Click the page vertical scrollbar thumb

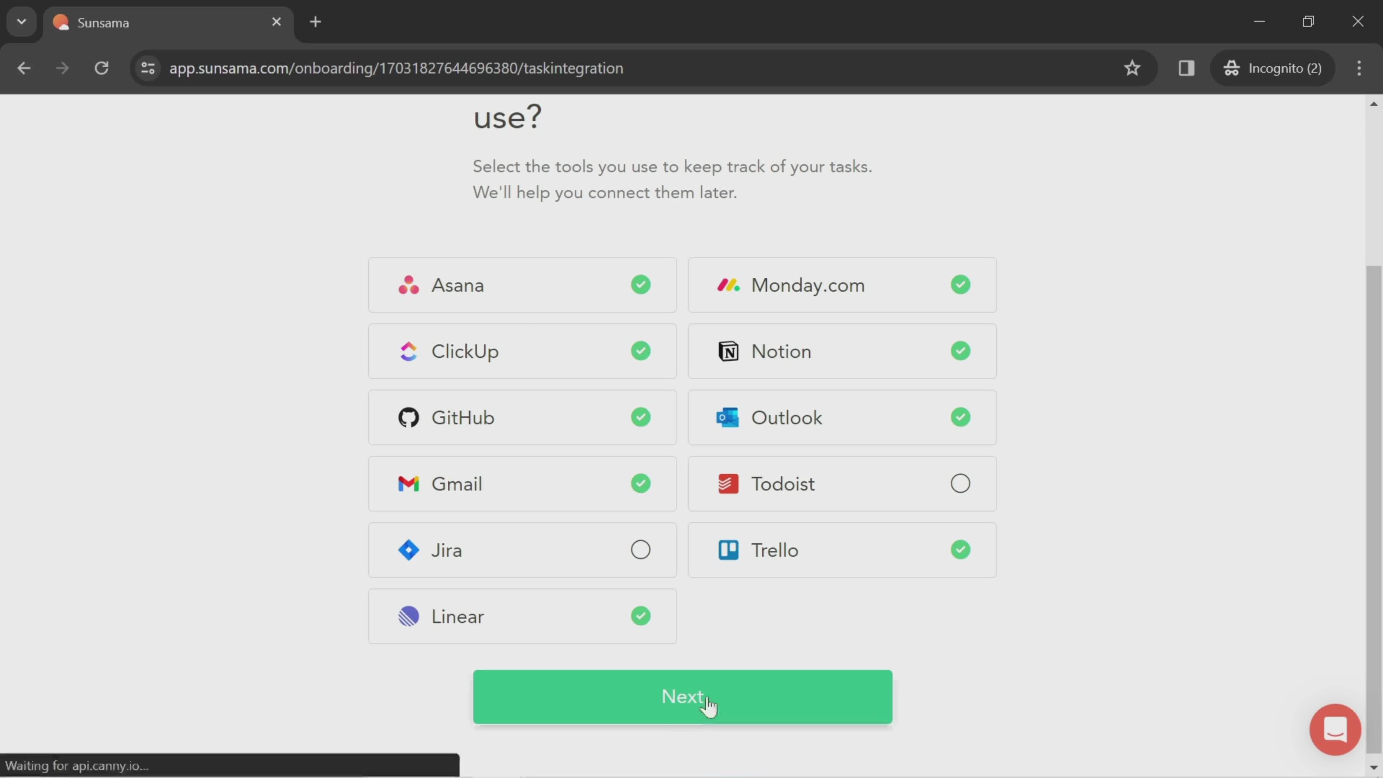click(1374, 509)
